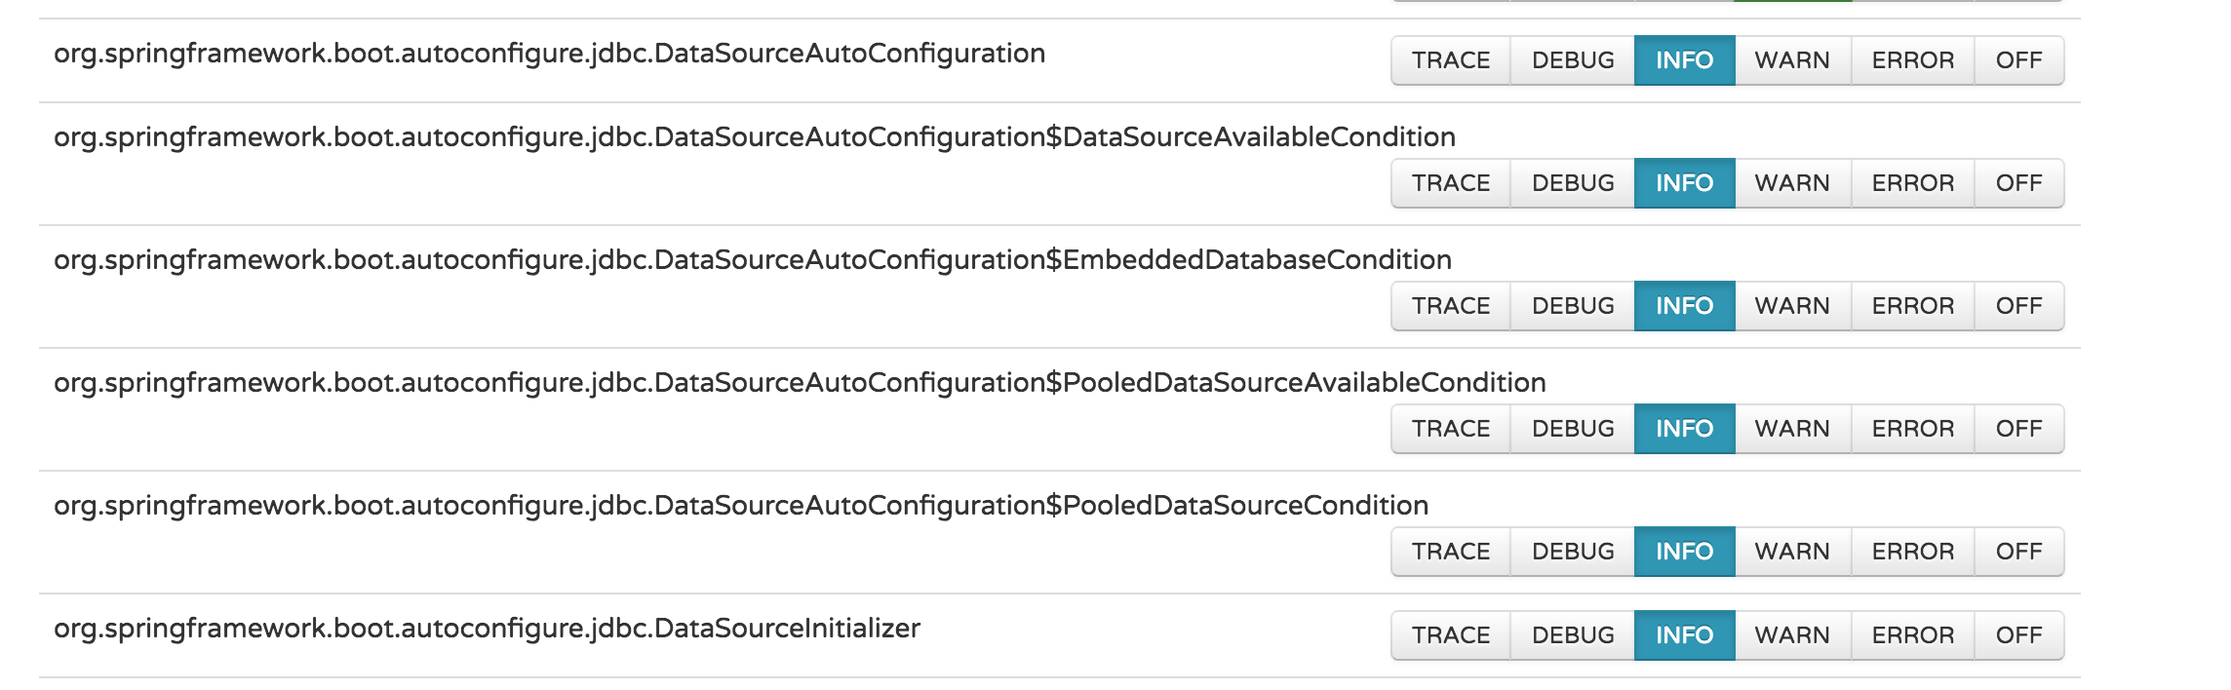Set PooledDataSourceAvailableCondition logger to ERROR
Screen dimensions: 2231x690
click(1912, 429)
